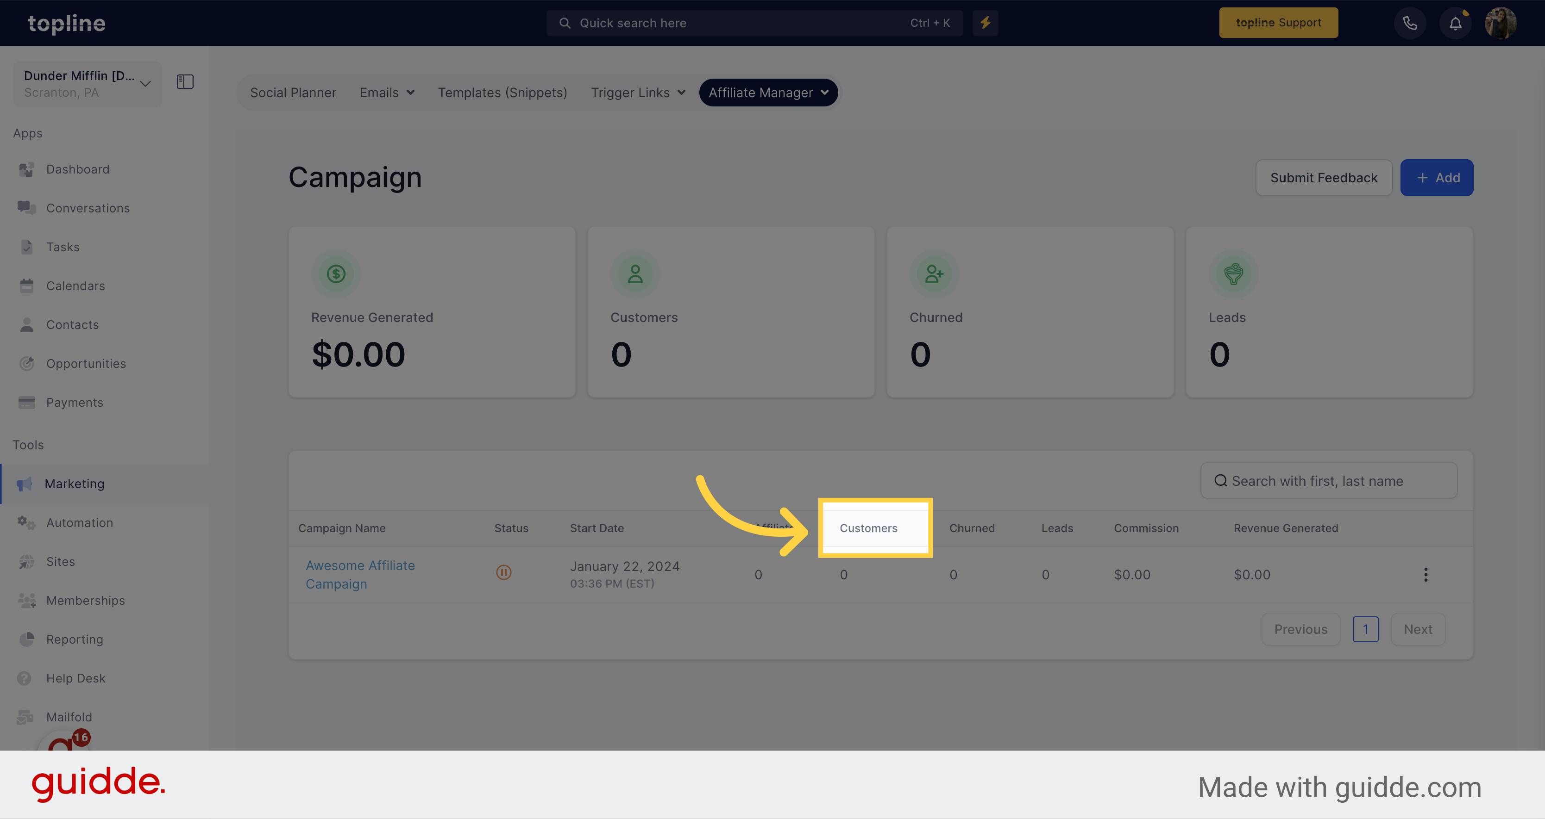1545x819 pixels.
Task: Click the Status column header
Action: 511,528
